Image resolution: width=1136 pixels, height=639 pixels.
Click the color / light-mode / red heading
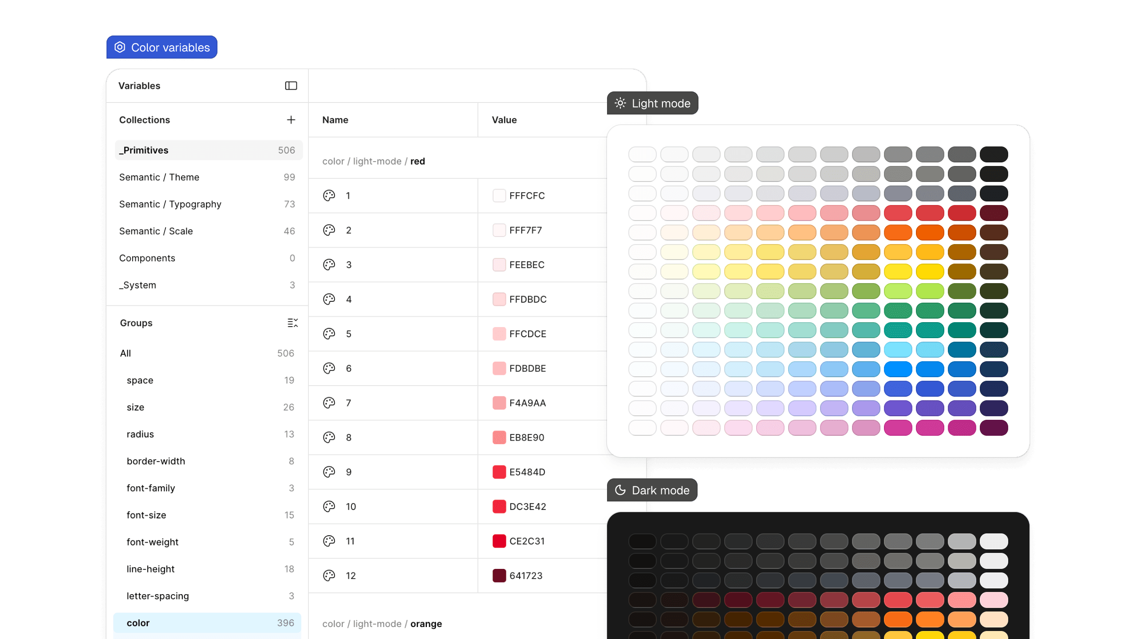point(374,162)
